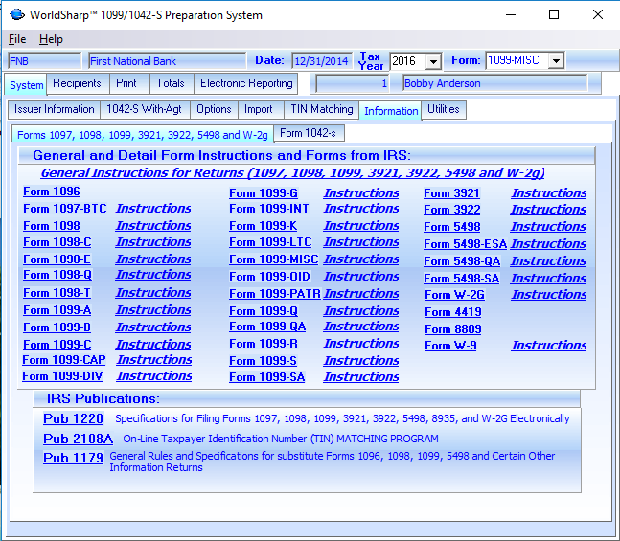Open Instructions for Form 5498-ESA
The width and height of the screenshot is (620, 541).
pyautogui.click(x=548, y=244)
